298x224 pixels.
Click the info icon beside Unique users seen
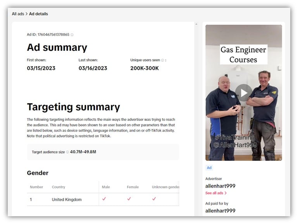(x=162, y=60)
